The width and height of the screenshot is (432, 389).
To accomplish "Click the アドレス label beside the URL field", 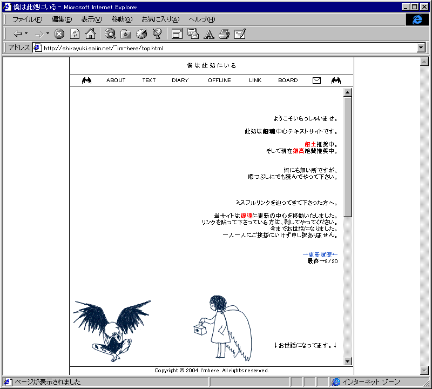I will [19, 48].
